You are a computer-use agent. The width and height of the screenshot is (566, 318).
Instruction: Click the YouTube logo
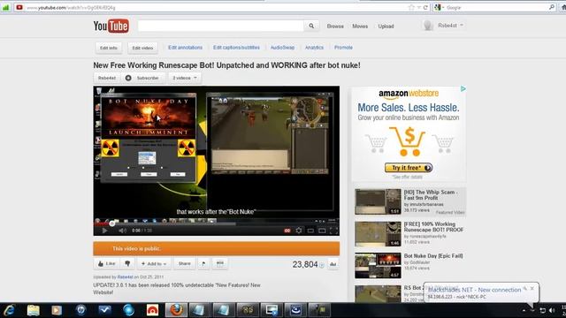coord(111,26)
